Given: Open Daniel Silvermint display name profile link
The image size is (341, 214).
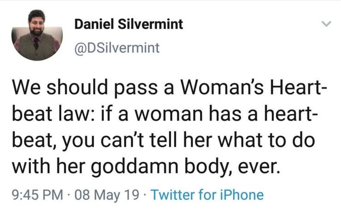Looking at the screenshot, I should (129, 24).
